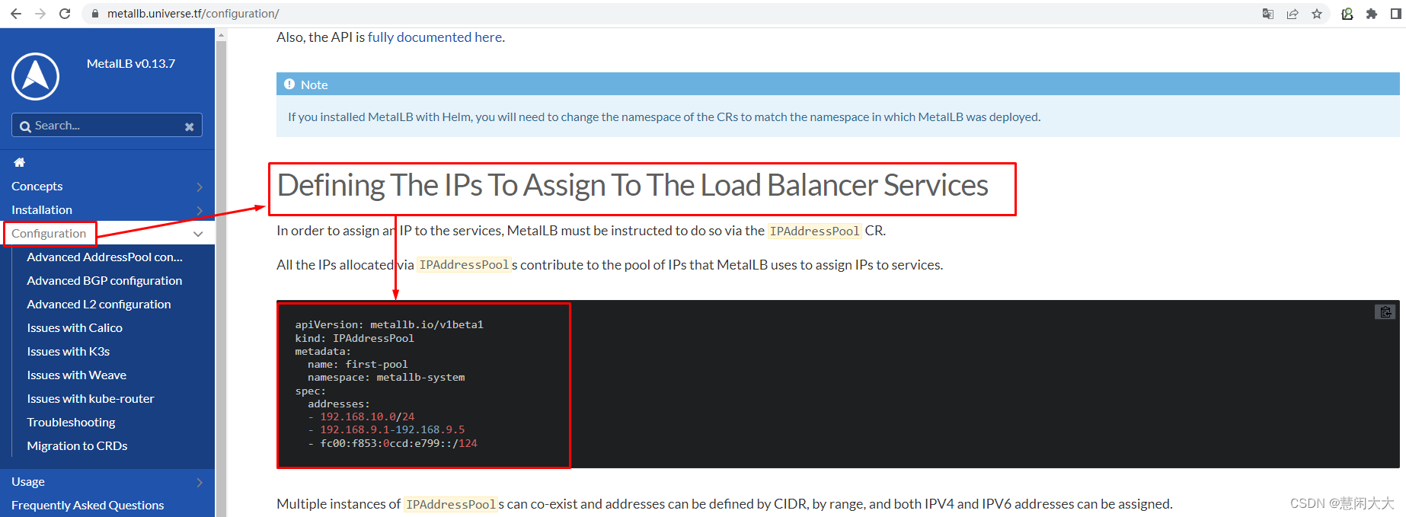Open Advanced L2 configuration page
Image resolution: width=1406 pixels, height=517 pixels.
(99, 305)
